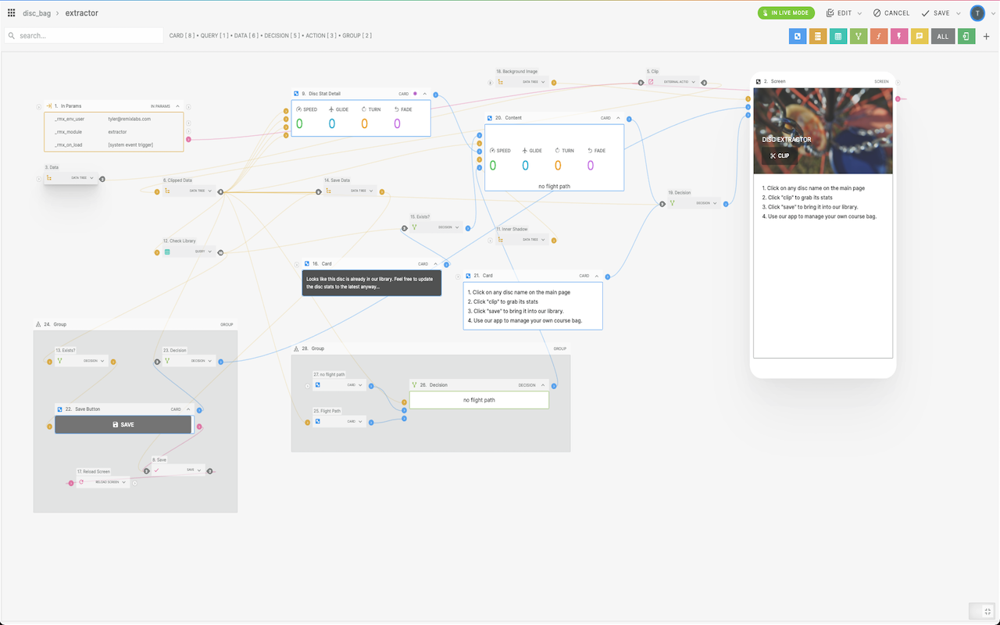Viewport: 1000px width, 625px height.
Task: Open the user account dropdown arrow
Action: 992,13
